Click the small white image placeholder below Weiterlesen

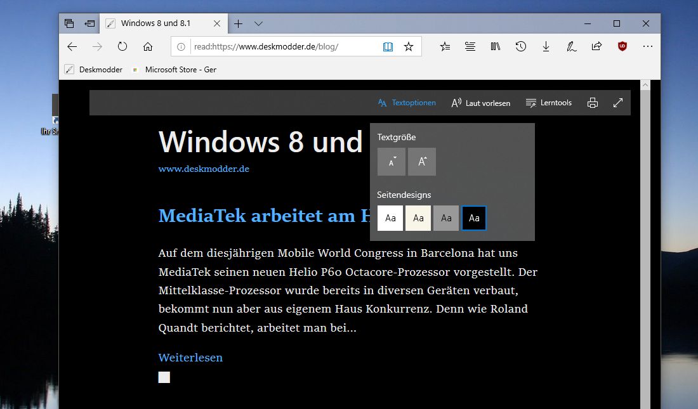[x=164, y=377]
